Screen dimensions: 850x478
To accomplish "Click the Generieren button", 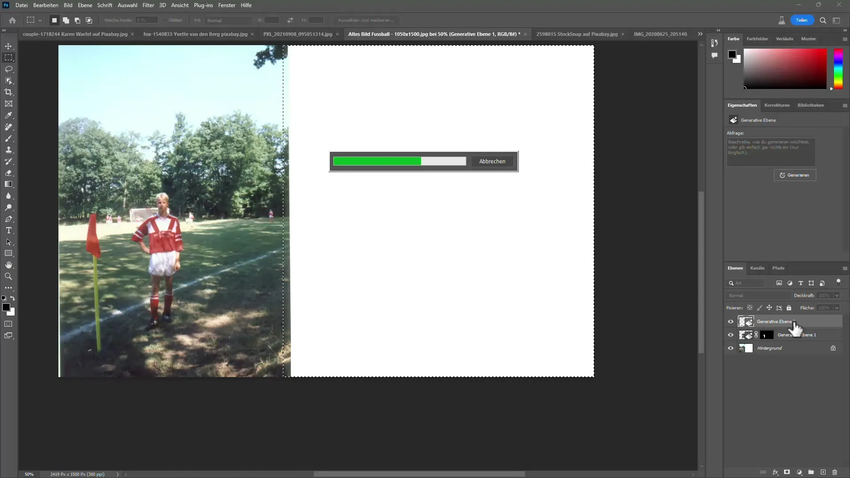I will (x=795, y=175).
